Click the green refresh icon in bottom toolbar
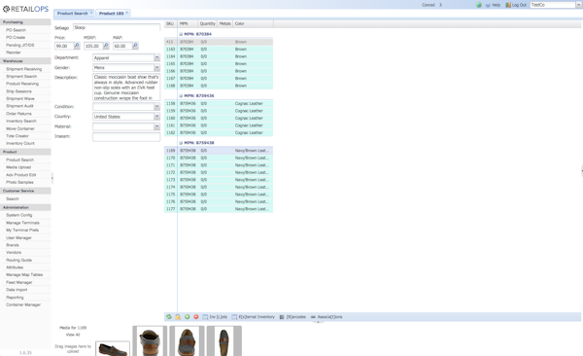583x356 pixels. pyautogui.click(x=169, y=316)
